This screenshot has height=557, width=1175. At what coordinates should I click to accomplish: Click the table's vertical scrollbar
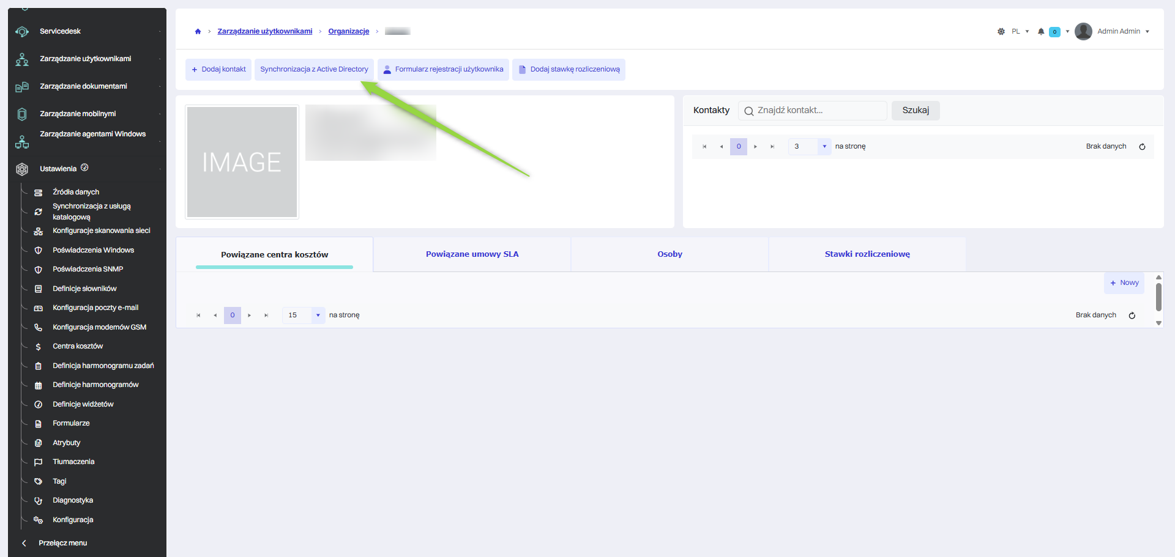coord(1158,297)
